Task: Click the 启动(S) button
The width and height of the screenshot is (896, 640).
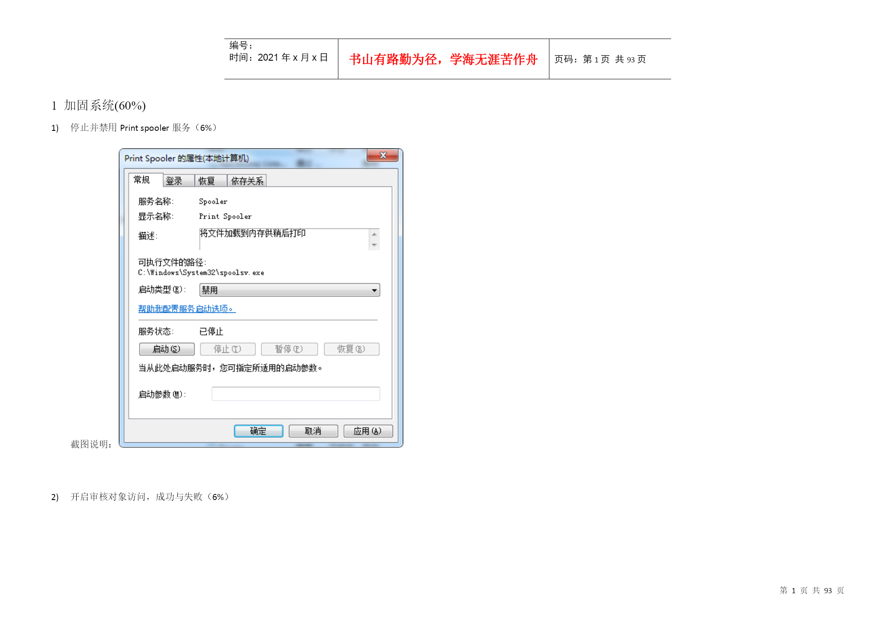Action: (x=167, y=349)
